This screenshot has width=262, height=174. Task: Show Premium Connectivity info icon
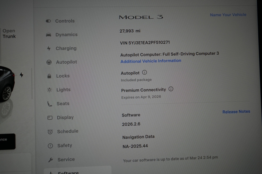(x=171, y=89)
